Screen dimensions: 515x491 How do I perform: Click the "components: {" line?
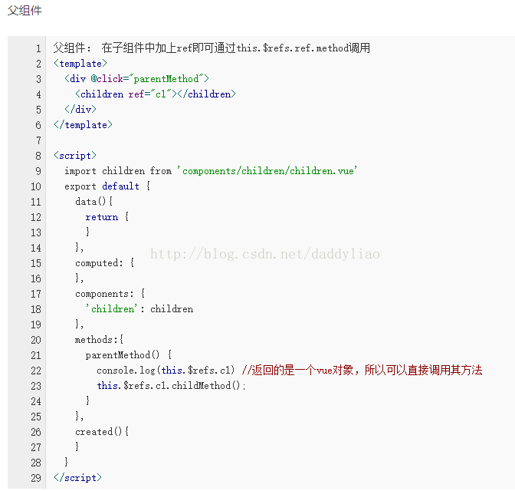tap(110, 293)
